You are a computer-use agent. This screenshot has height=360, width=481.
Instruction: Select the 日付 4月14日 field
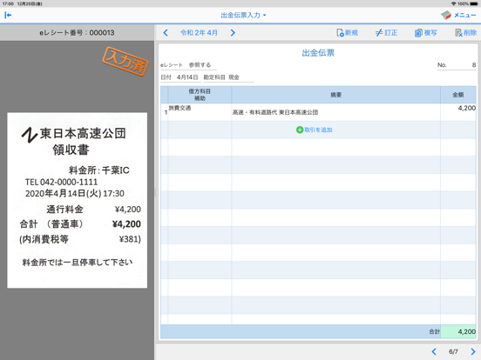180,77
